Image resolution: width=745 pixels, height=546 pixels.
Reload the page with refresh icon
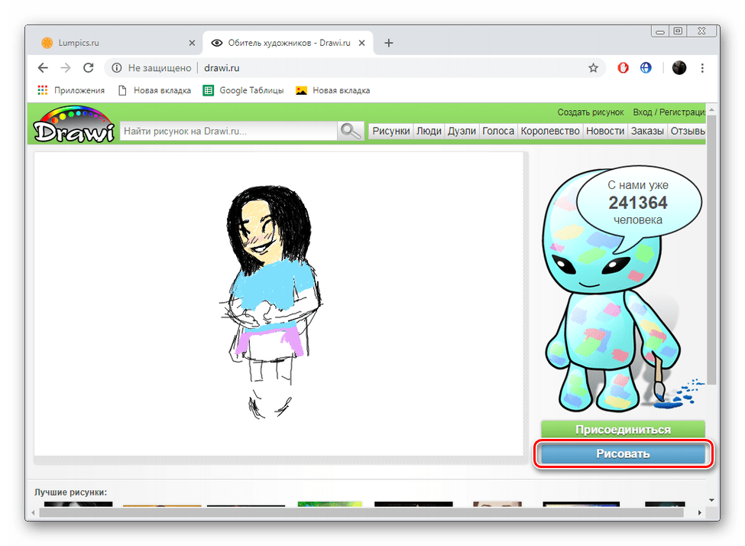point(89,68)
